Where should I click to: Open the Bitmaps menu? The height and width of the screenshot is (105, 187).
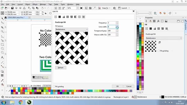click(43, 4)
